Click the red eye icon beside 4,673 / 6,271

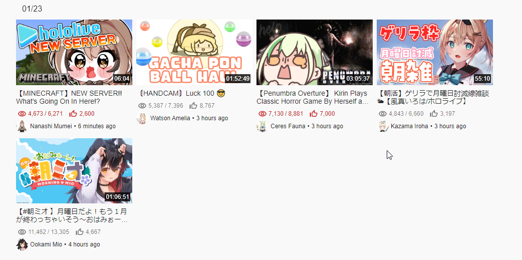22,114
